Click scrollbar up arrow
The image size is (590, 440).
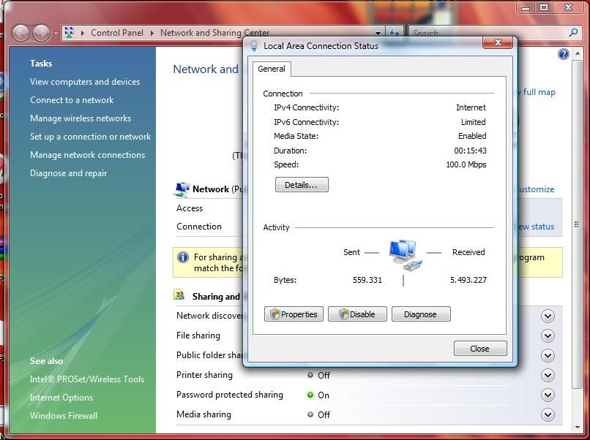[578, 54]
